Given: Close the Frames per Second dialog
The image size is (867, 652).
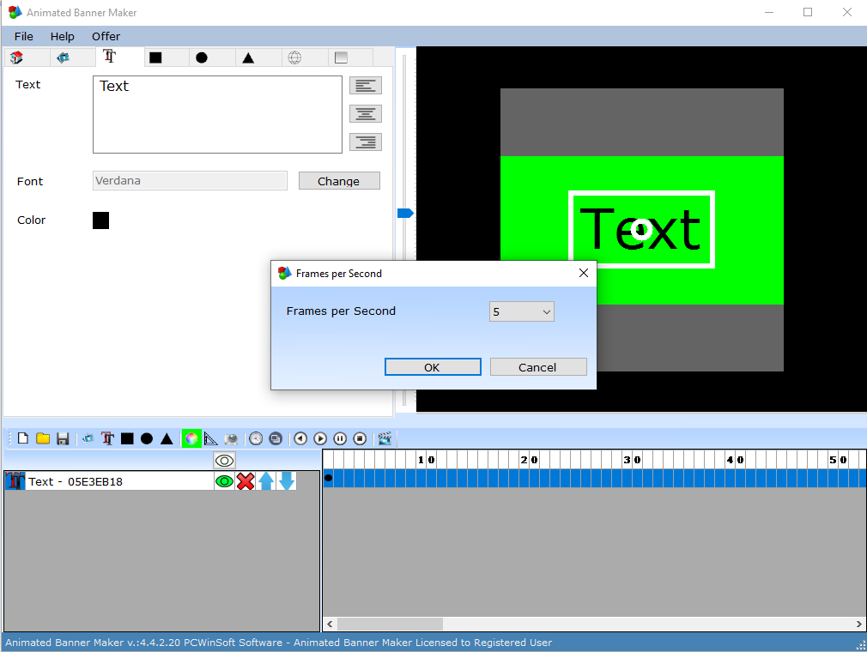Looking at the screenshot, I should coord(584,273).
